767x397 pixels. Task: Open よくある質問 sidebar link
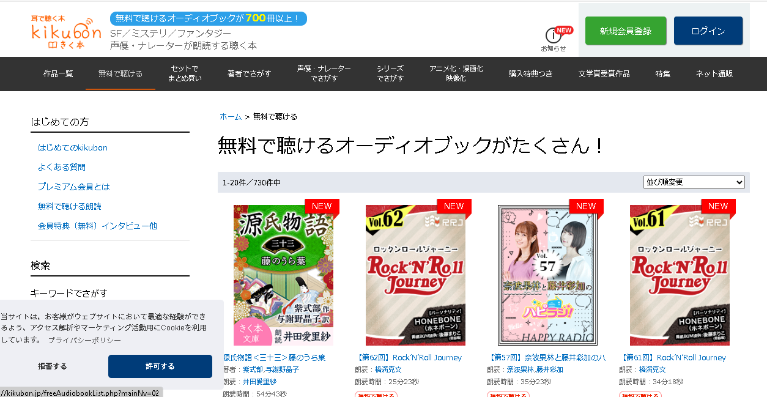pos(62,167)
